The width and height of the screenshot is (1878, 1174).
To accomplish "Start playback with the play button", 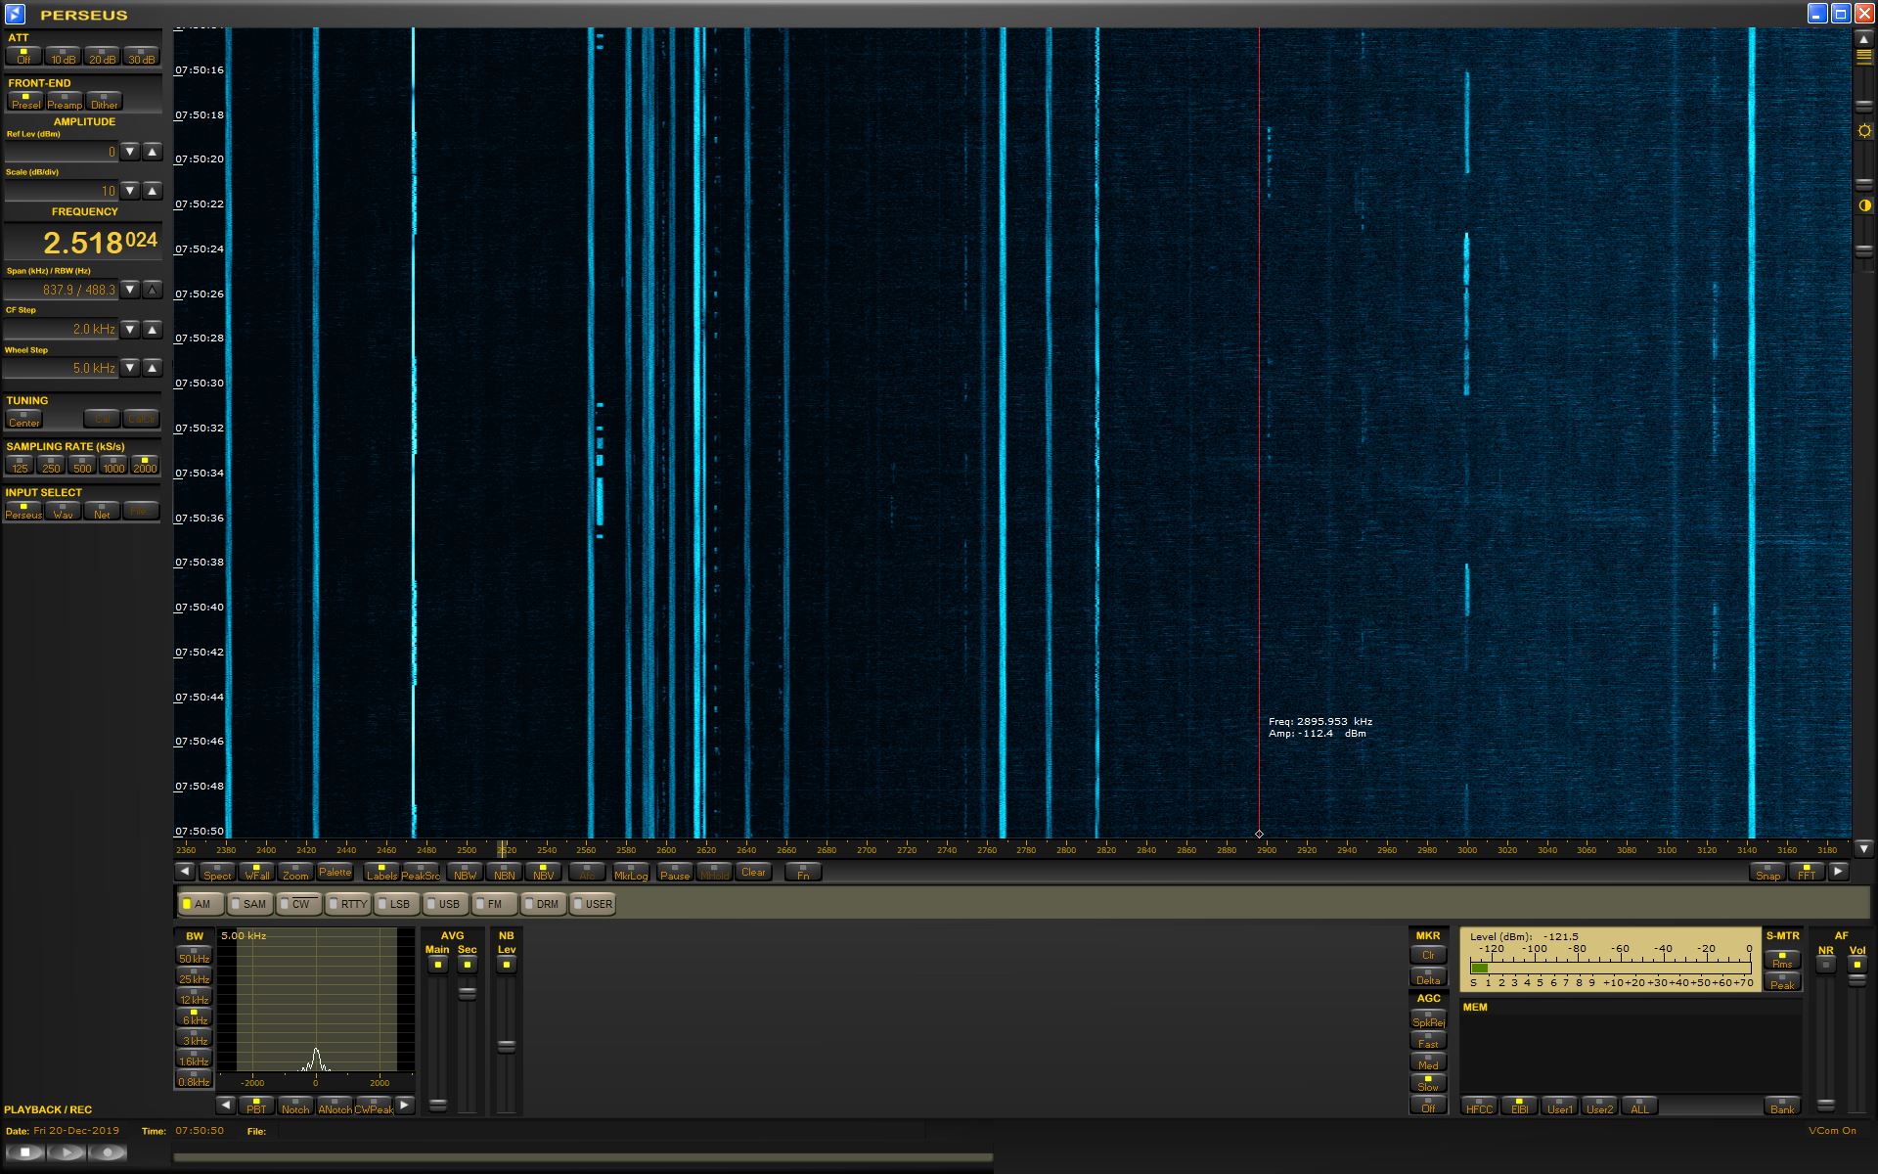I will (67, 1152).
